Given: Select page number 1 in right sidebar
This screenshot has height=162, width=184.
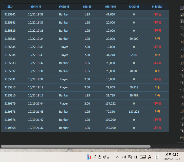Looking at the screenshot, I should [x=182, y=8].
